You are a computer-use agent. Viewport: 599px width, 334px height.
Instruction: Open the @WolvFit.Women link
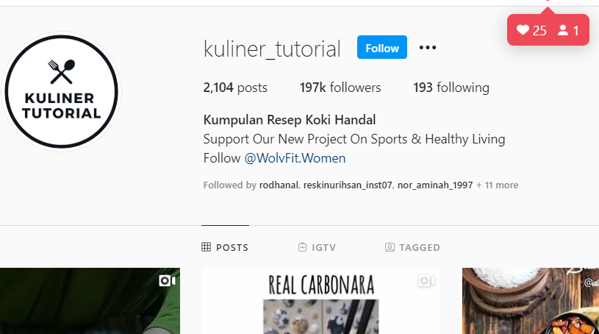click(x=295, y=158)
